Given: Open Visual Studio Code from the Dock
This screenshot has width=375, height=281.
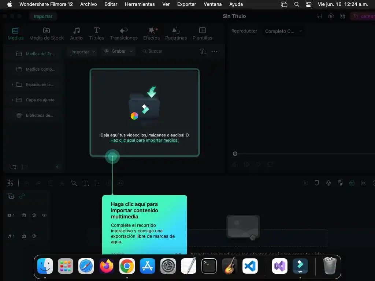Looking at the screenshot, I should [x=250, y=266].
